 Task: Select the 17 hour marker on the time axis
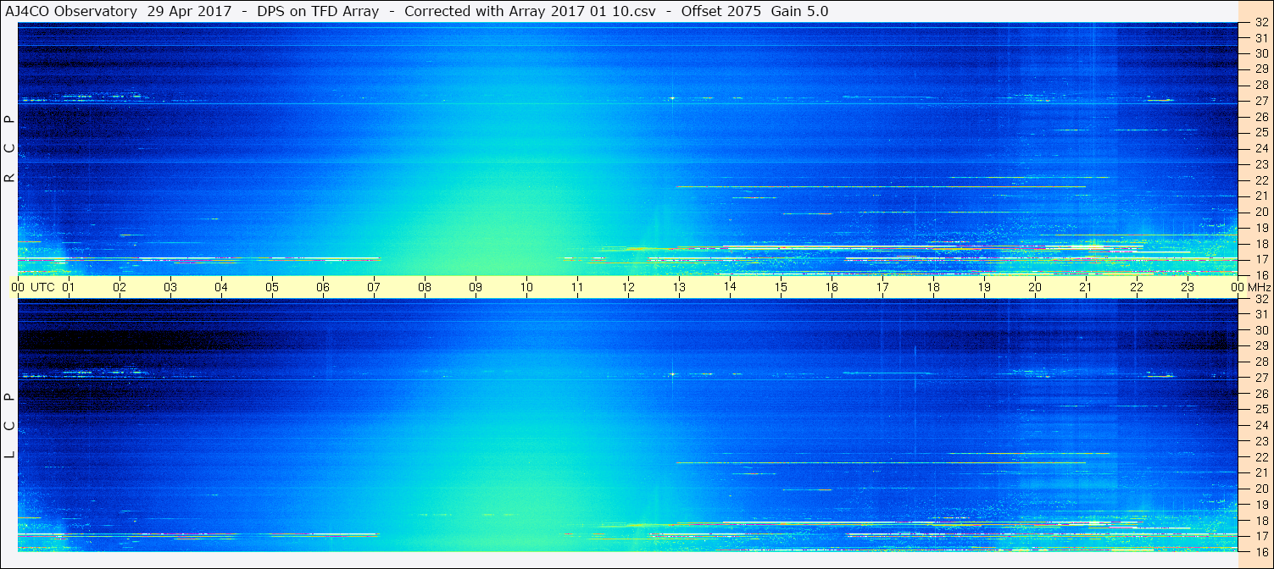[882, 287]
